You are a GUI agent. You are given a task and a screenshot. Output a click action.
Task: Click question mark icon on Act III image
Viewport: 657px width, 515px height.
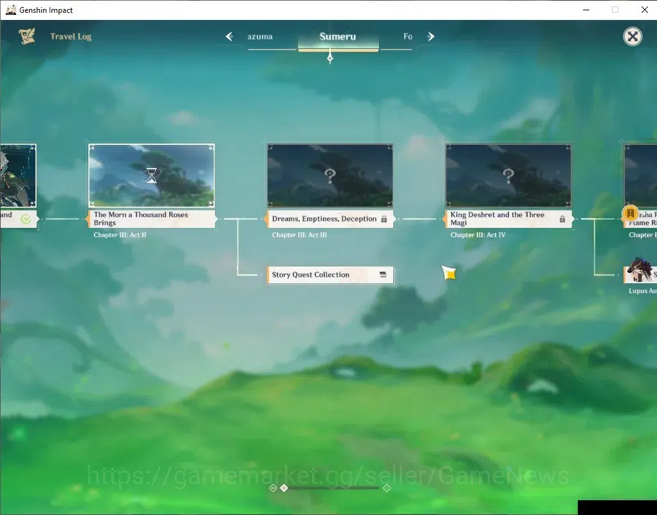[329, 176]
